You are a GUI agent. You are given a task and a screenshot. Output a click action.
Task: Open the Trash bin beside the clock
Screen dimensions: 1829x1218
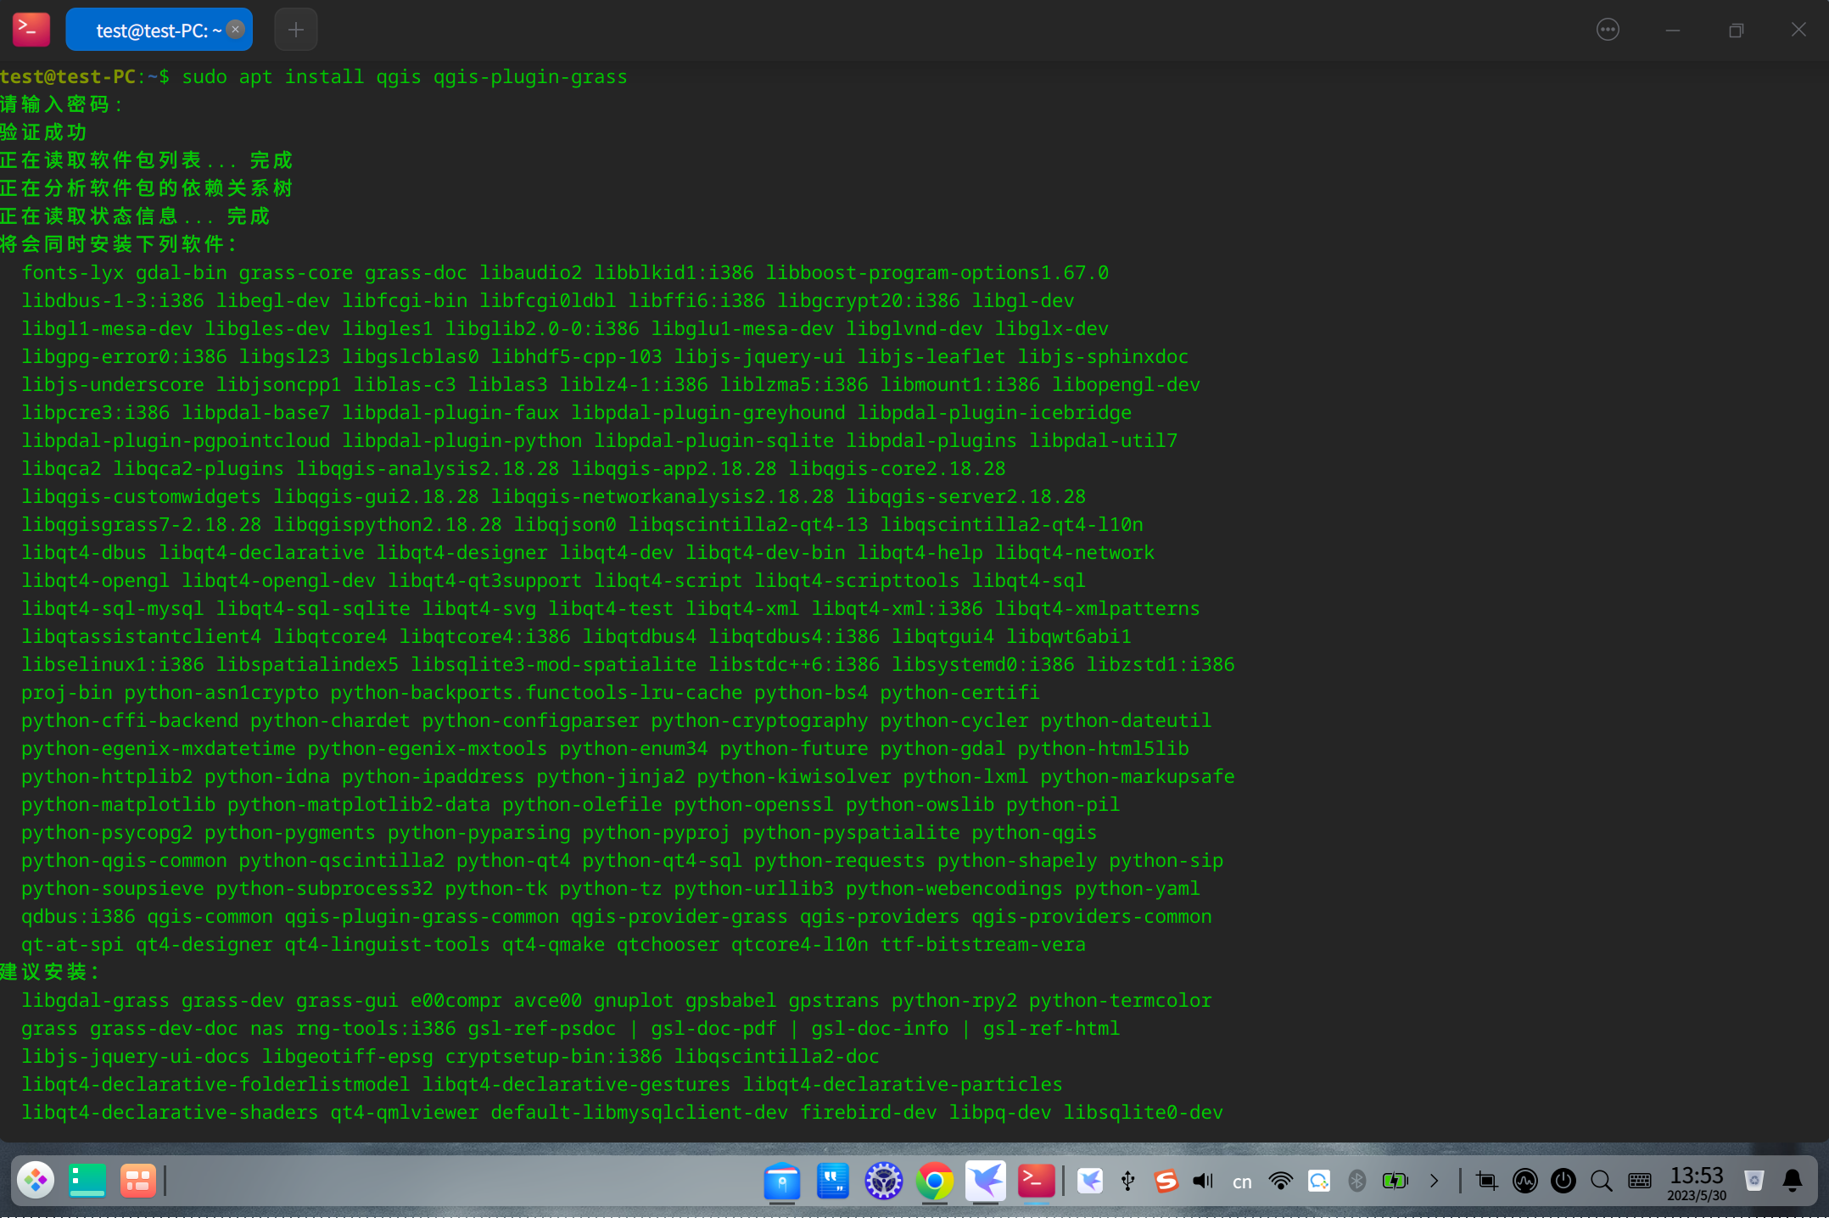[x=1754, y=1181]
